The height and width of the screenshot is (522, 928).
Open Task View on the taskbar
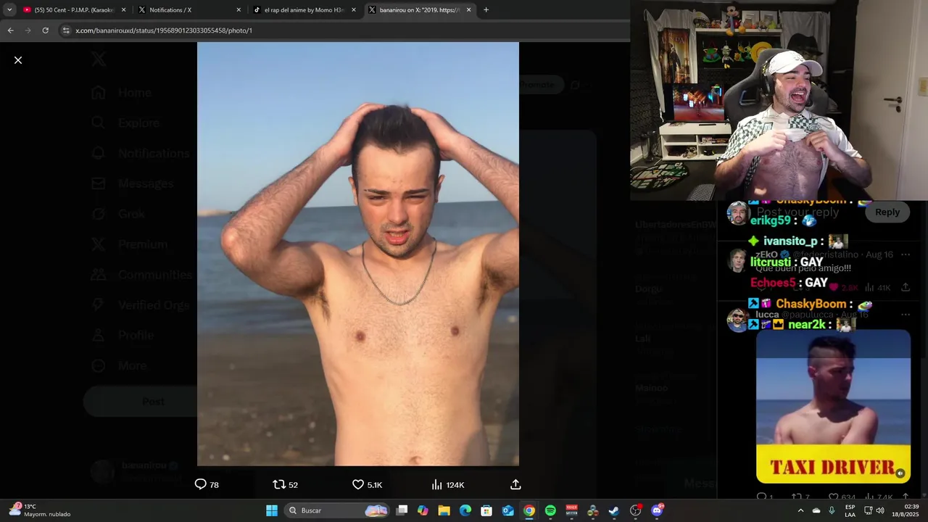pos(402,510)
